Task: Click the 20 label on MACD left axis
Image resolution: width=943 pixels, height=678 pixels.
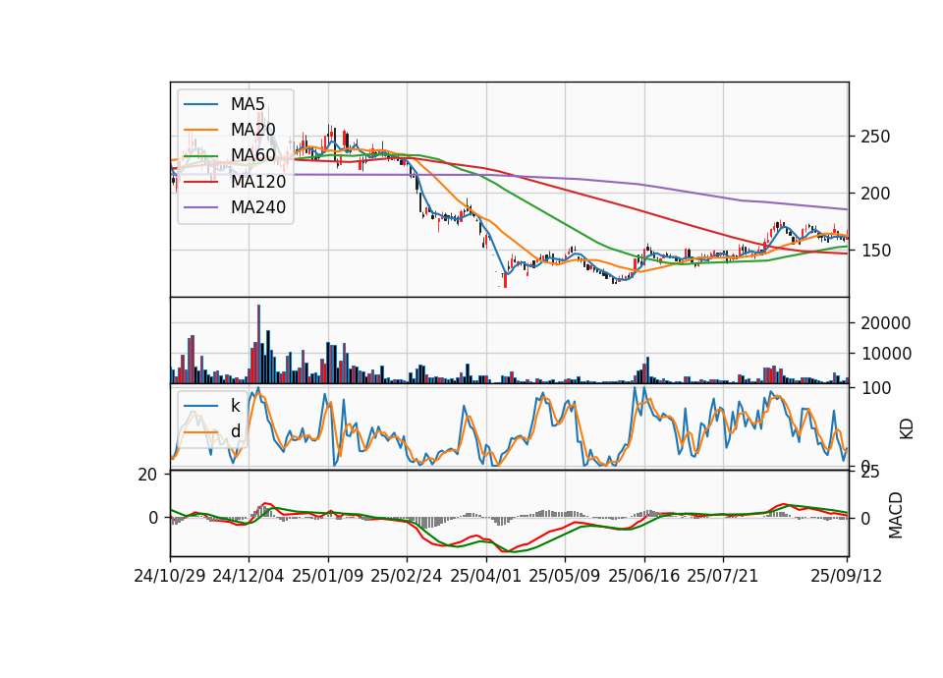Action: (x=147, y=475)
